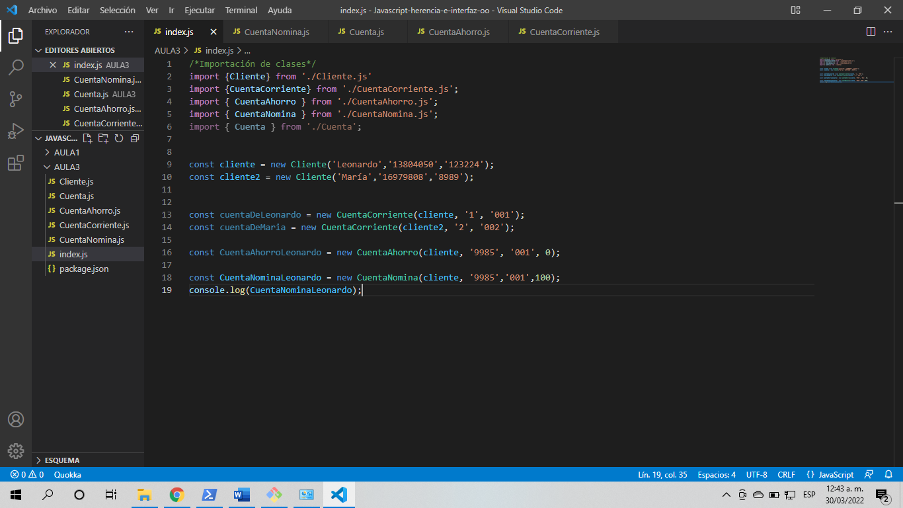Open the Ir menu
903x508 pixels.
[x=171, y=10]
